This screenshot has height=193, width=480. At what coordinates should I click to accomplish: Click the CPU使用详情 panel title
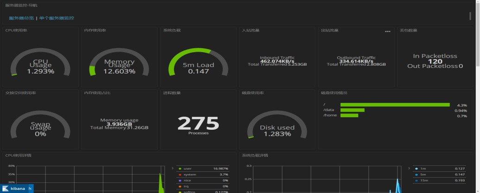pos(19,155)
